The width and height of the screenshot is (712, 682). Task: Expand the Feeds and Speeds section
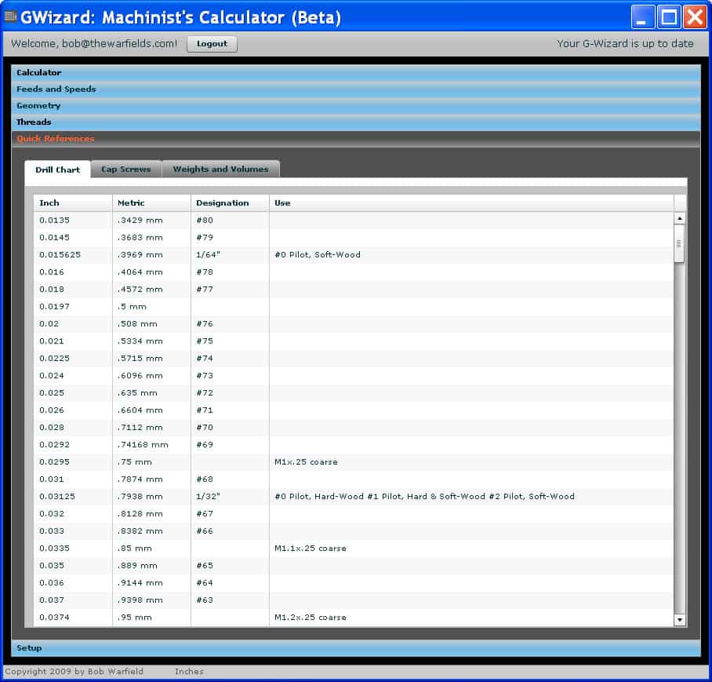click(x=355, y=89)
